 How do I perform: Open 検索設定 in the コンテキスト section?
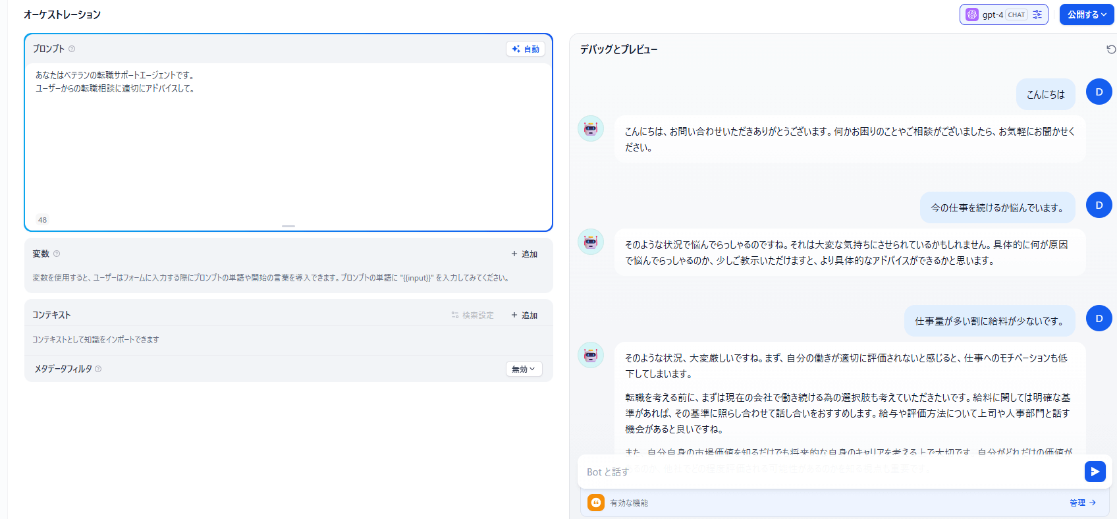(x=472, y=315)
